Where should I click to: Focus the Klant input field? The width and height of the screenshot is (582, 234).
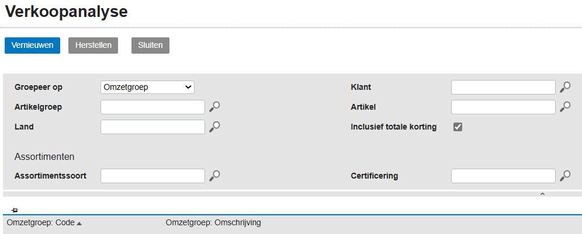tap(503, 87)
